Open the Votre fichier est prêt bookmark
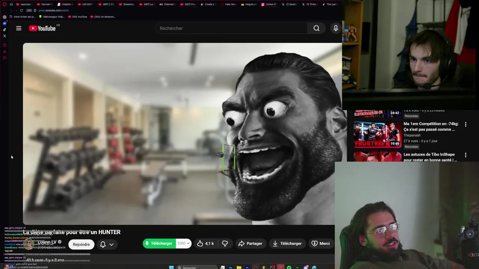 click(22, 17)
